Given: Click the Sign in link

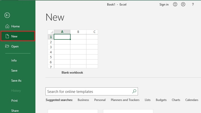Looking at the screenshot, I should [x=164, y=5].
